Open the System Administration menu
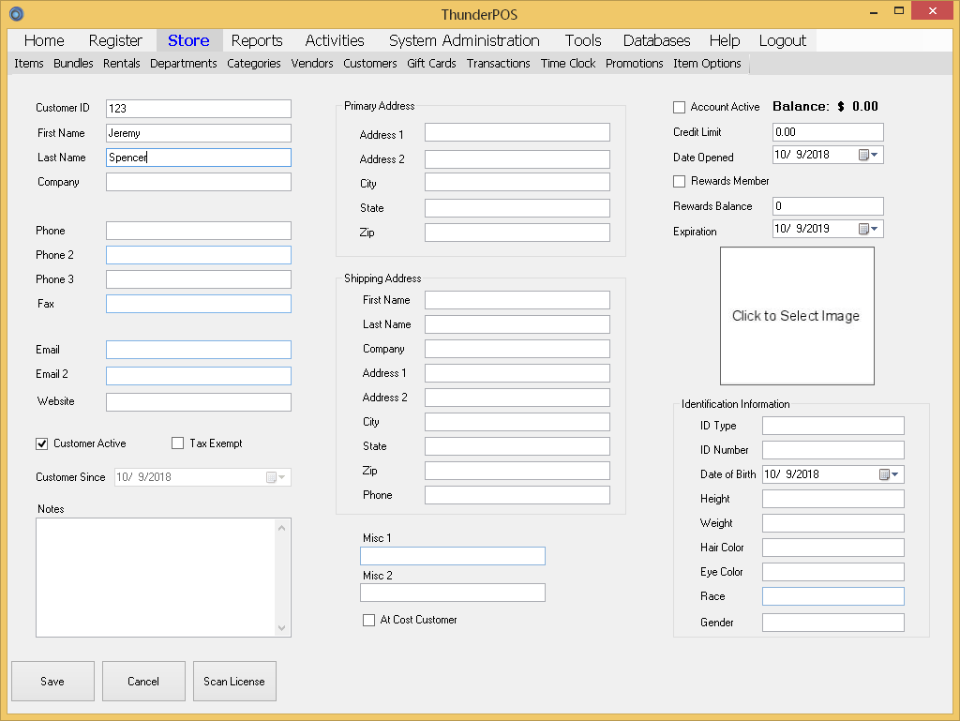960x721 pixels. tap(464, 40)
